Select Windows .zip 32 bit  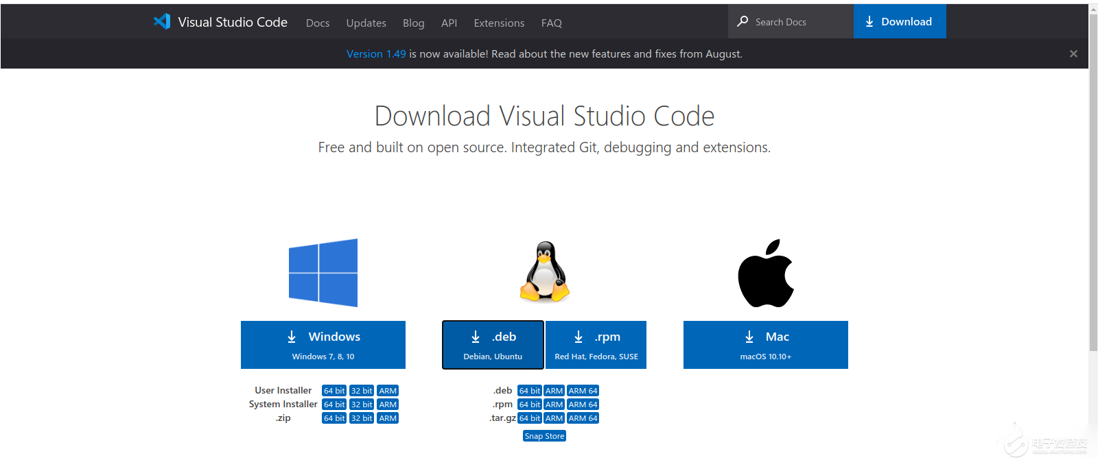pos(362,418)
